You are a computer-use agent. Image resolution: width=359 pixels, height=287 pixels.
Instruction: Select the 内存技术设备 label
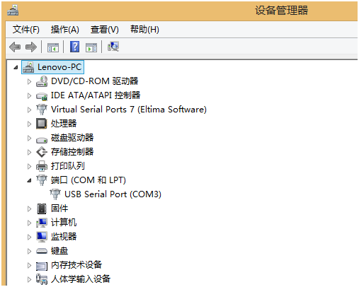76,265
